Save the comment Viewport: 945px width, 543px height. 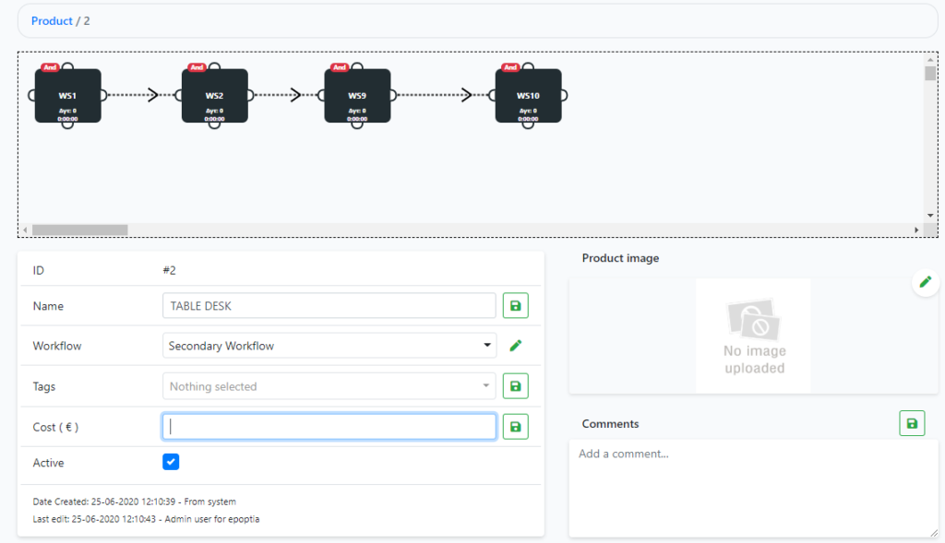(912, 423)
